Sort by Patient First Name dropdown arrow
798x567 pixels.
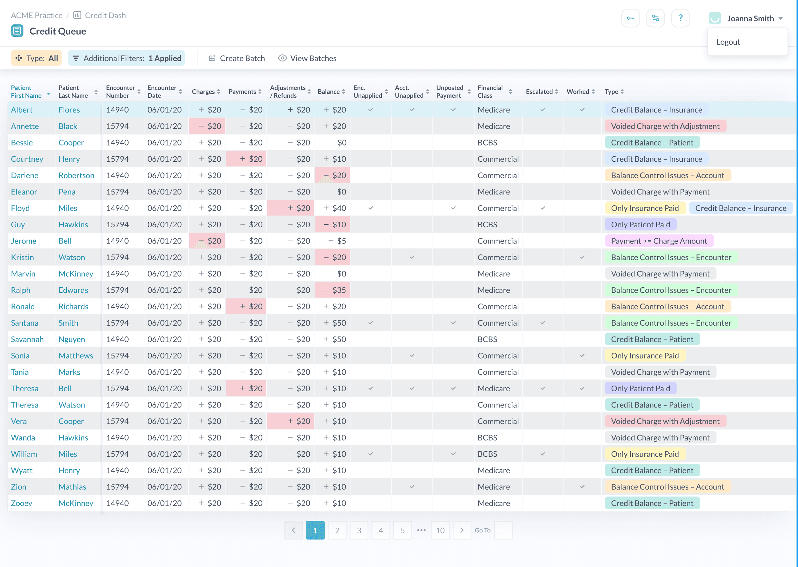coord(48,94)
